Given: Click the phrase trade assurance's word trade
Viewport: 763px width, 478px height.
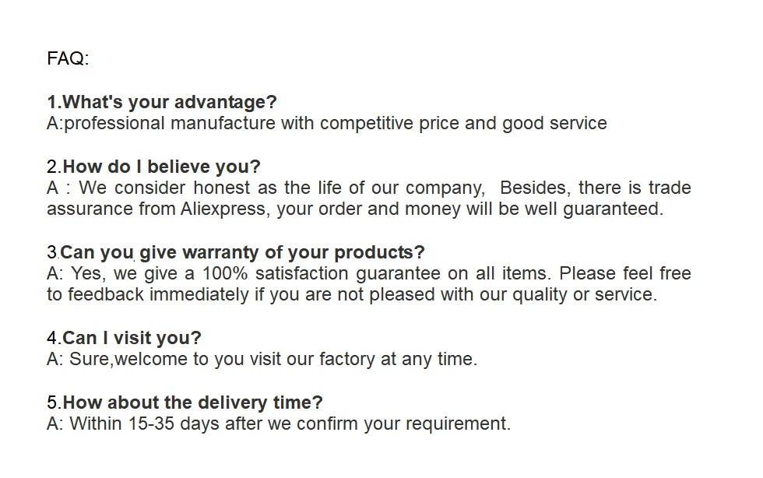Looking at the screenshot, I should tap(670, 188).
